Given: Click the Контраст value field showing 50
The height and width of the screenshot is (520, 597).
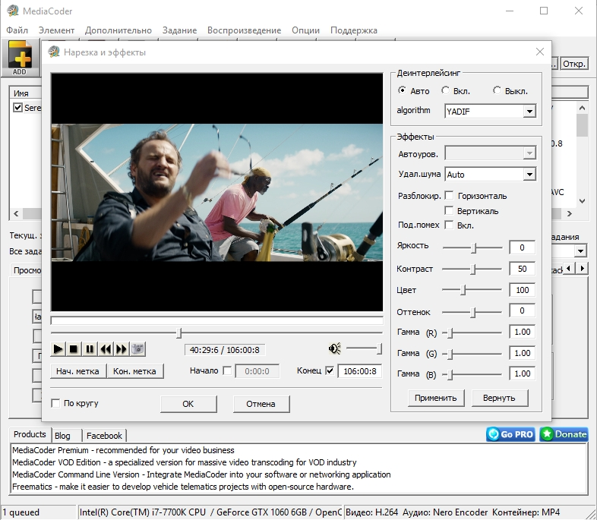Looking at the screenshot, I should pos(522,269).
